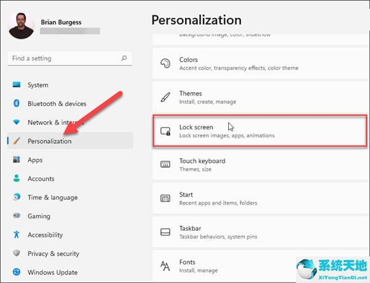
Task: Click the System monitor icon in sidebar
Action: click(17, 85)
